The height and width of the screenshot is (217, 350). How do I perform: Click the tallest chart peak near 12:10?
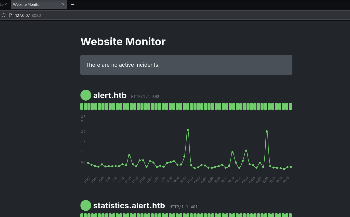coord(188,130)
